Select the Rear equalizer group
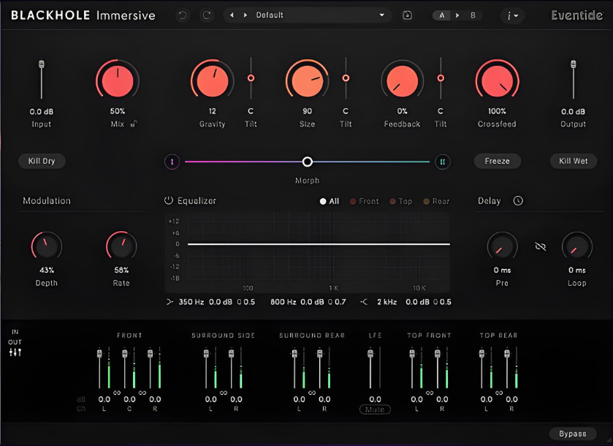Image resolution: width=613 pixels, height=446 pixels. click(436, 201)
